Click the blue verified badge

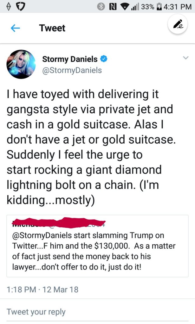(x=104, y=59)
